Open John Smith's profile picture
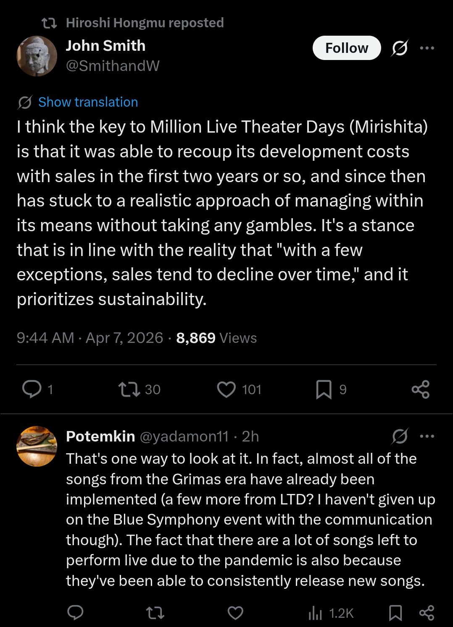The width and height of the screenshot is (453, 627). click(x=37, y=56)
